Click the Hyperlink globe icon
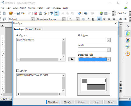The height and width of the screenshot is (106, 131). (x=101, y=13)
